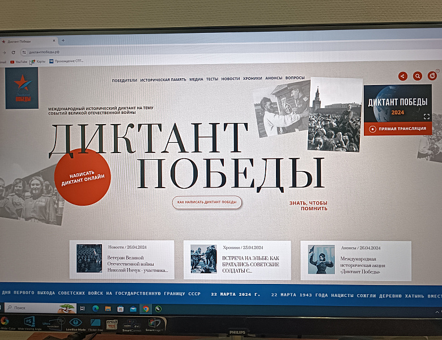The image size is (442, 340).
Task: Play the Прямая трансляция live broadcast
Action: coord(398,129)
